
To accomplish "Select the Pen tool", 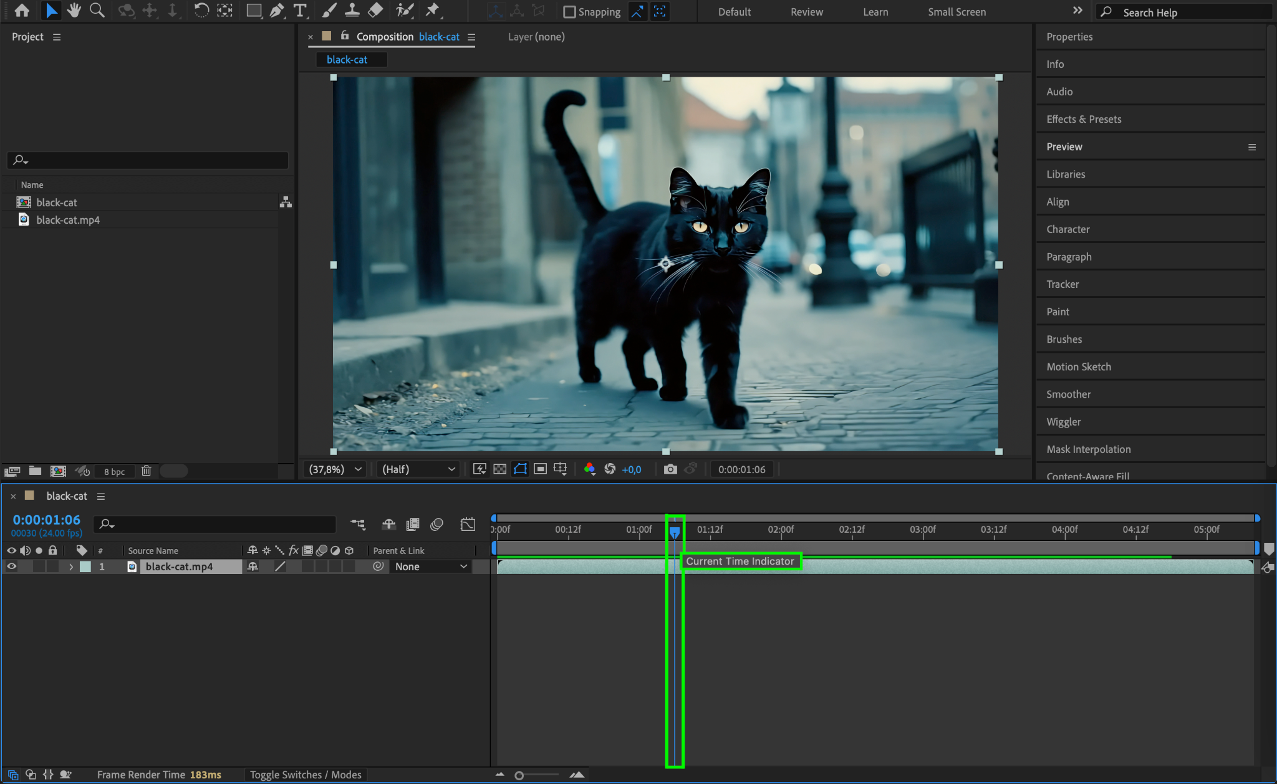I will click(277, 11).
